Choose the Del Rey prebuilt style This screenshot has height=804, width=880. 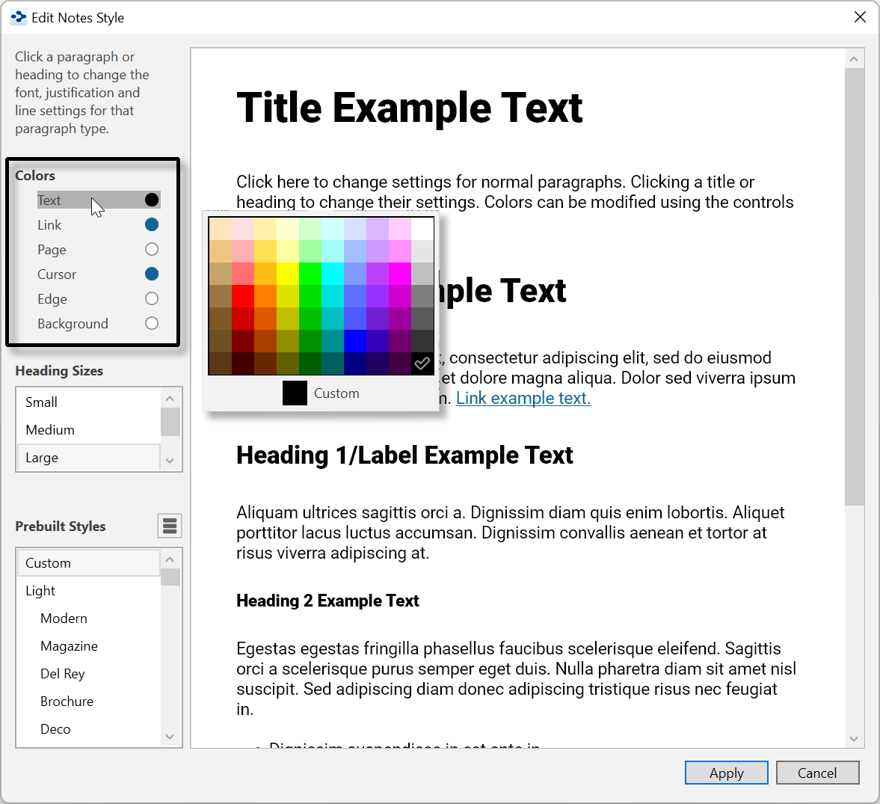[63, 674]
